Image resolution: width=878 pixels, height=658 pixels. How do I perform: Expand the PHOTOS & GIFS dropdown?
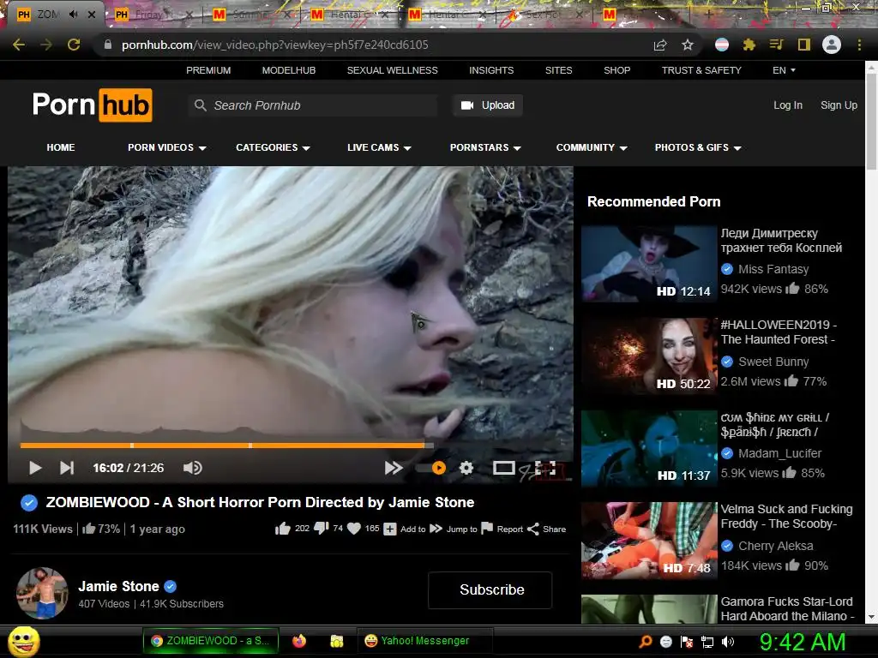tap(698, 147)
